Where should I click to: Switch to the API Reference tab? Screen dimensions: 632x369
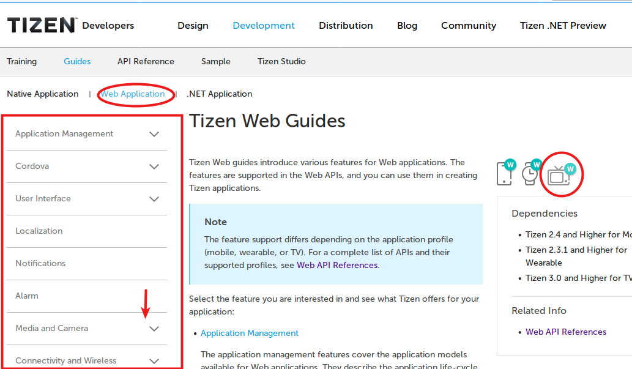(146, 61)
